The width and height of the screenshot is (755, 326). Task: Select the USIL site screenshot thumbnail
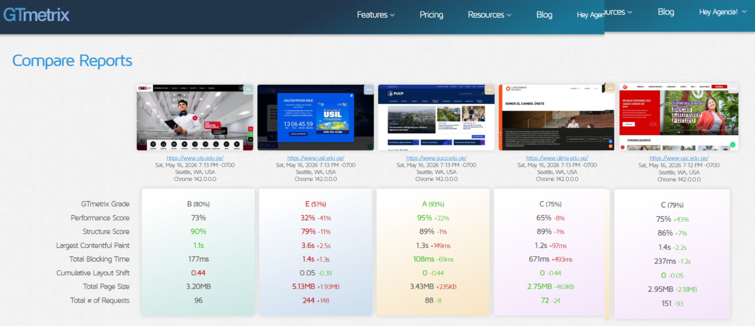point(315,118)
